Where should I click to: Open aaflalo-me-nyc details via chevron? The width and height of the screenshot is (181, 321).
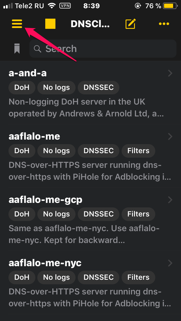click(170, 263)
